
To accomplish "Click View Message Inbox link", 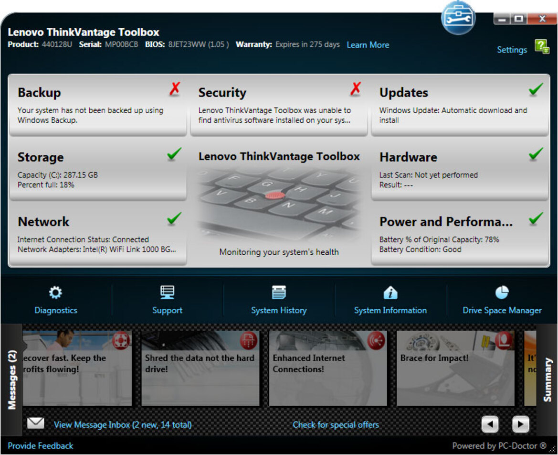I will click(122, 425).
